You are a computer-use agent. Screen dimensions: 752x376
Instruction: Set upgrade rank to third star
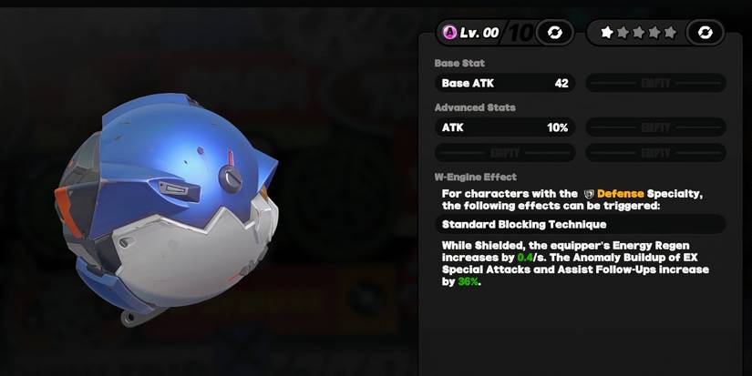(639, 33)
